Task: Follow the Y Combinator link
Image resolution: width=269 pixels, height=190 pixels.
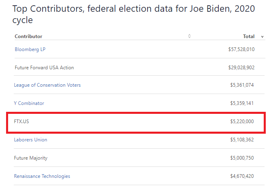Action: (29, 103)
